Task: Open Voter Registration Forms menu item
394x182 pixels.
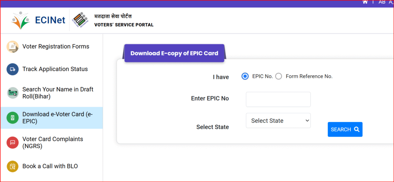Action: click(x=56, y=46)
